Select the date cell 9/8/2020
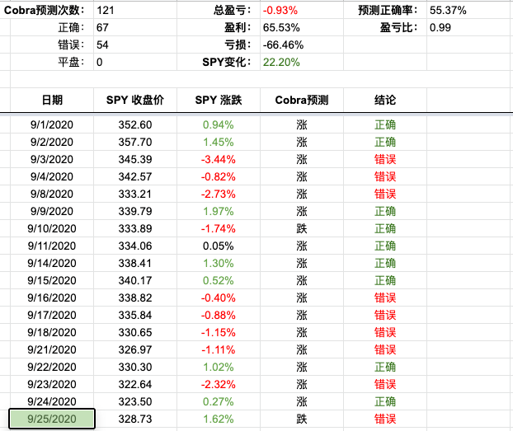 pos(52,194)
